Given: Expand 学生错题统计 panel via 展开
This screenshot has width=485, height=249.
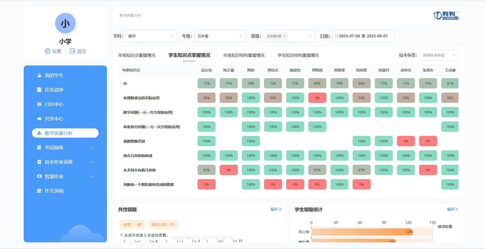Looking at the screenshot, I should (453, 209).
